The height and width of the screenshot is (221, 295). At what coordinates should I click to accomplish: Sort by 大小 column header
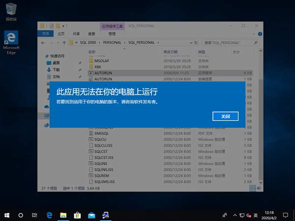pyautogui.click(x=236, y=52)
